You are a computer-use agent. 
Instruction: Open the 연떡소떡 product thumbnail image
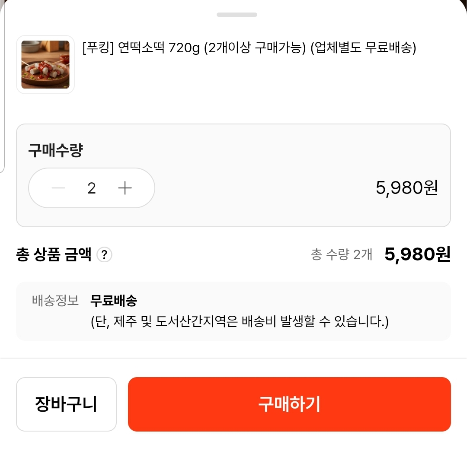pyautogui.click(x=45, y=64)
